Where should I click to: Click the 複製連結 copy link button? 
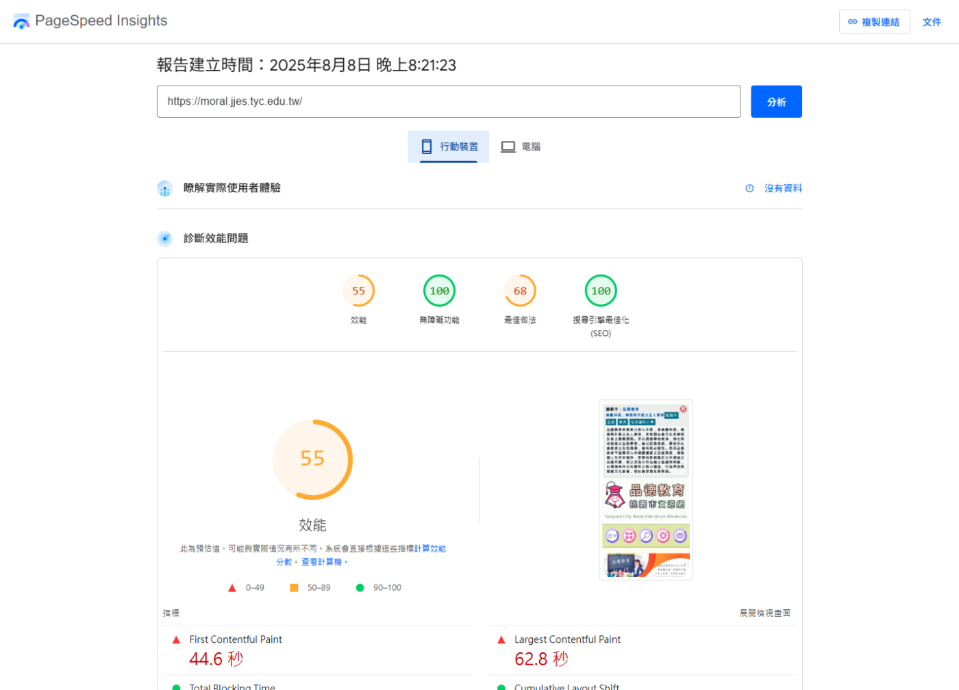[874, 22]
